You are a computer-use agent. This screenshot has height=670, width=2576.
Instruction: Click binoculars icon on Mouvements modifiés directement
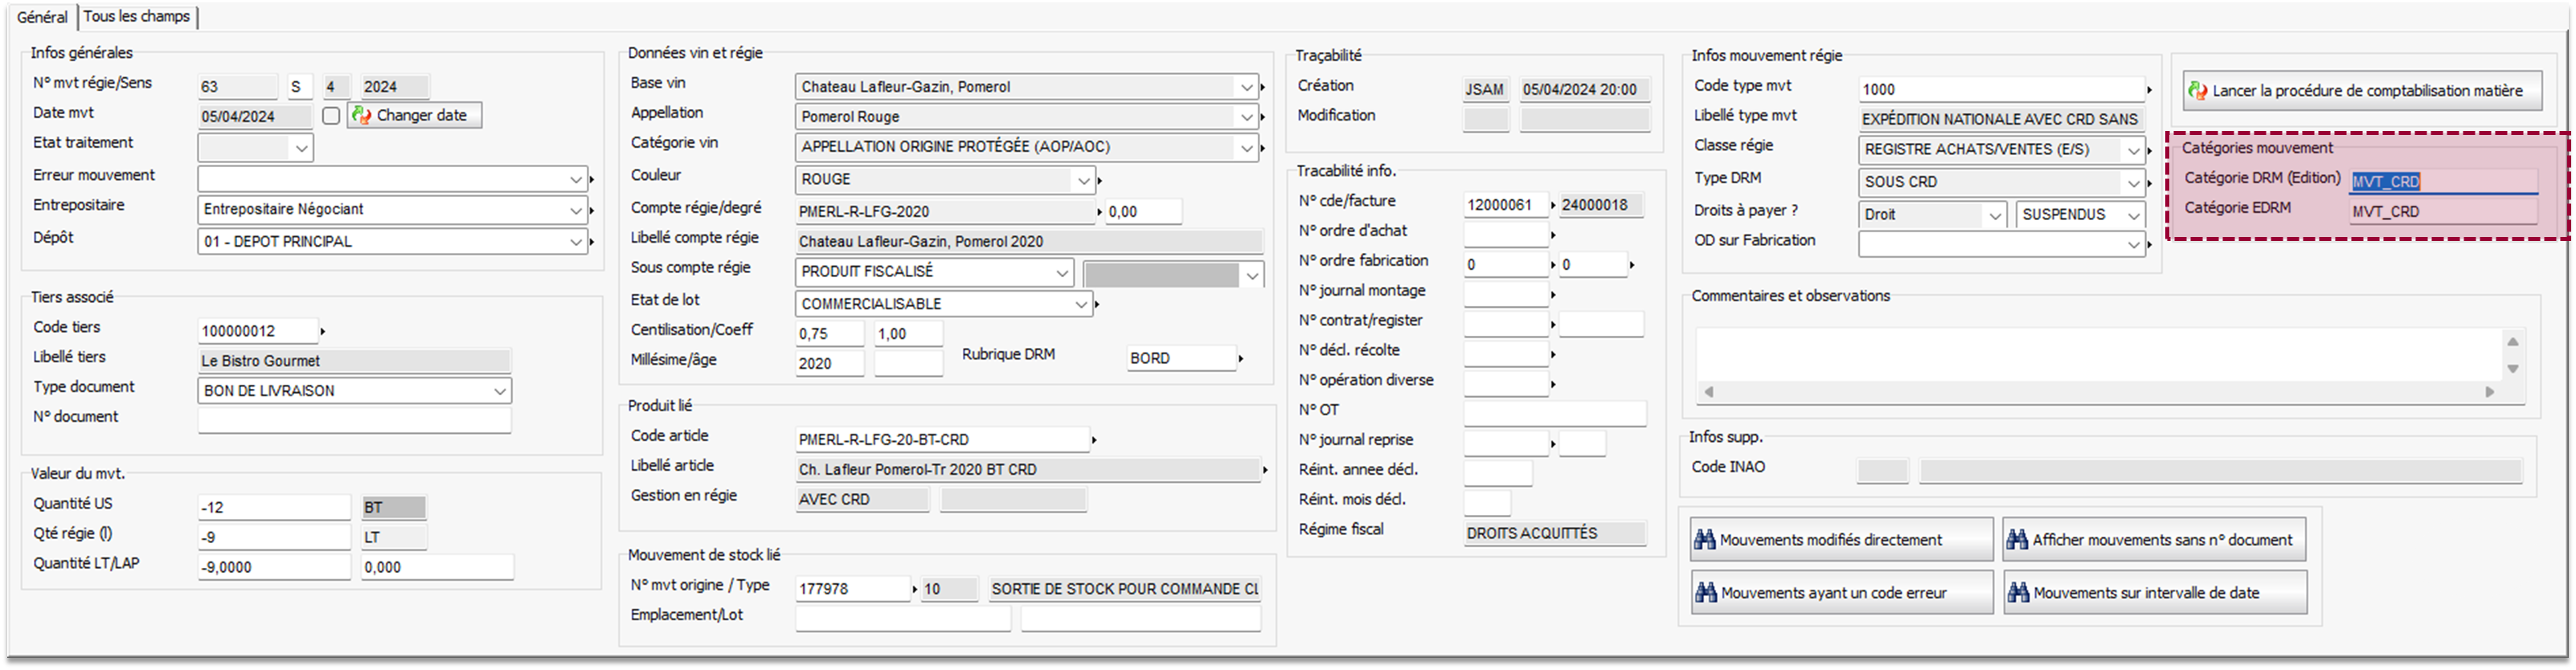pyautogui.click(x=1705, y=540)
